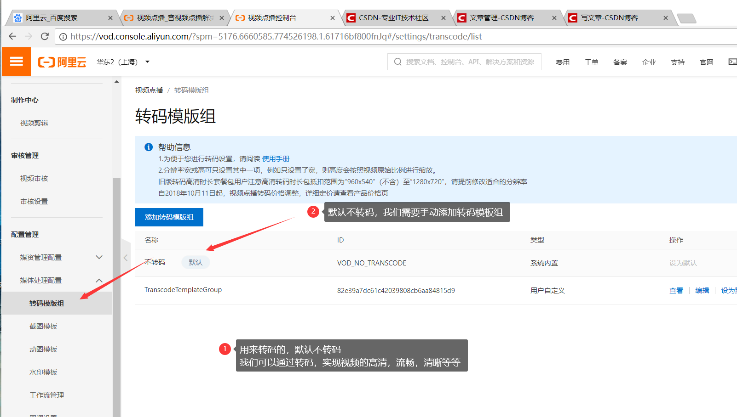Open a new browser tab
This screenshot has width=737, height=417.
point(687,17)
